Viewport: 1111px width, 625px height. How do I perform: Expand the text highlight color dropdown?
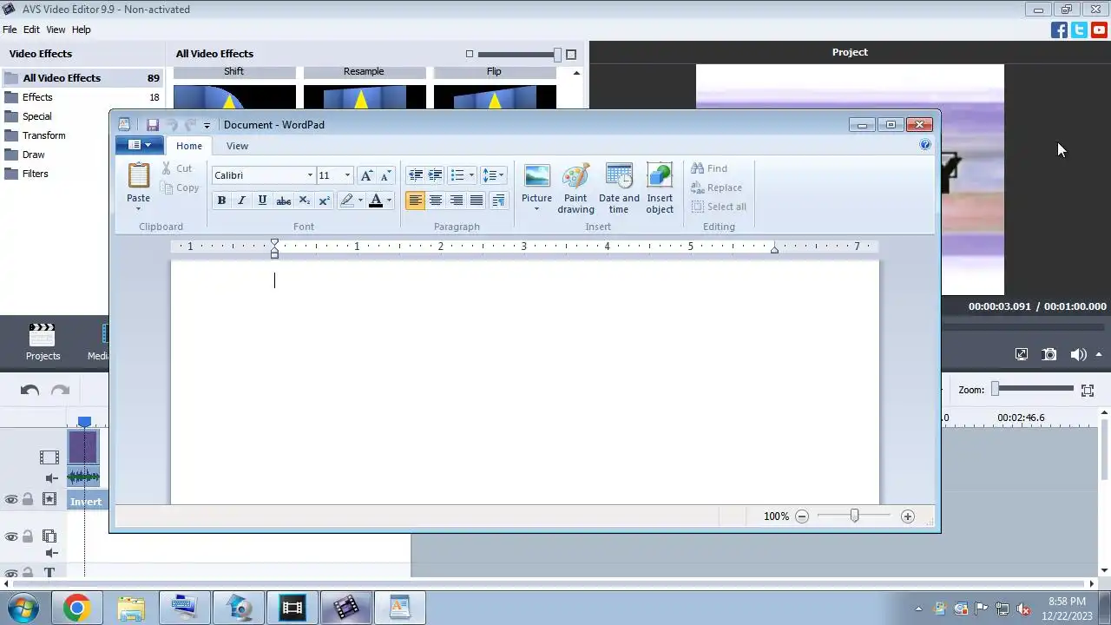(x=360, y=201)
